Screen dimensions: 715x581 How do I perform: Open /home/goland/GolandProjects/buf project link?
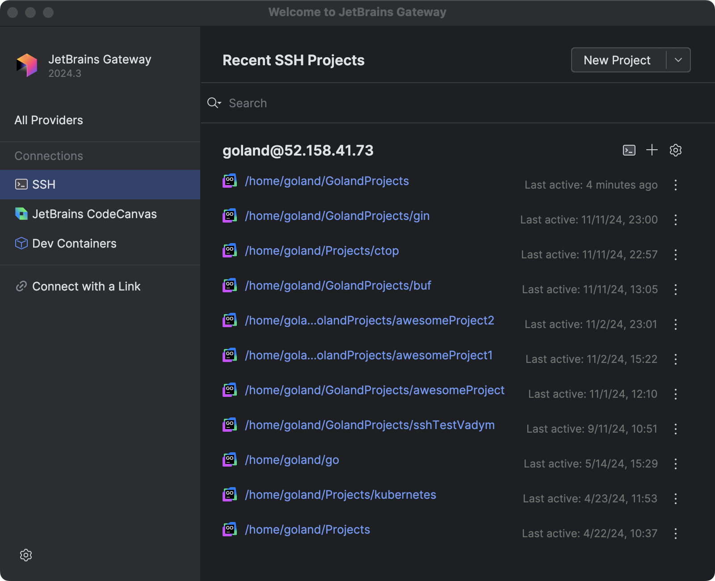coord(338,286)
